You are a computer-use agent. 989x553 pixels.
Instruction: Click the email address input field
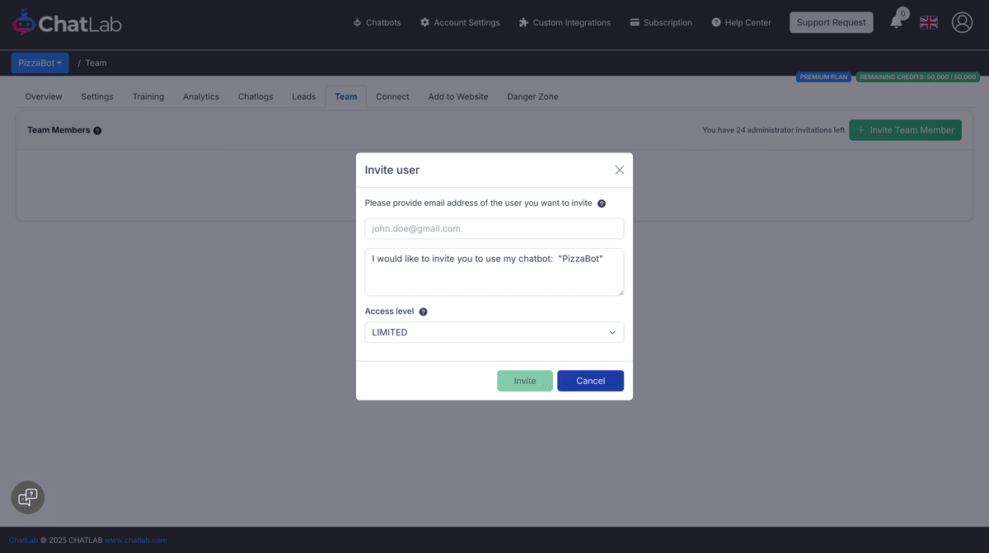tap(494, 228)
